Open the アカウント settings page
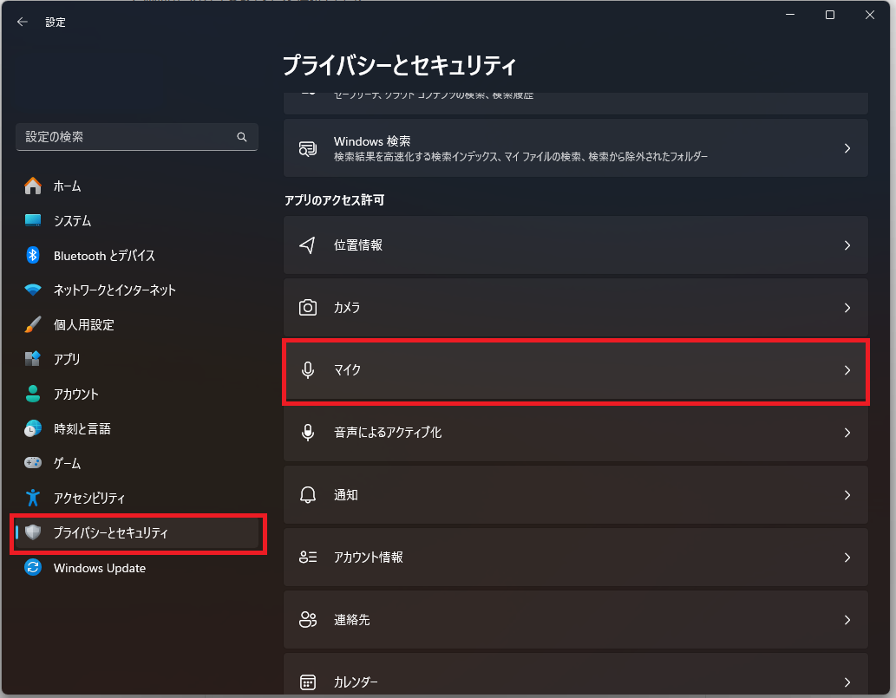This screenshot has height=698, width=896. (x=136, y=394)
